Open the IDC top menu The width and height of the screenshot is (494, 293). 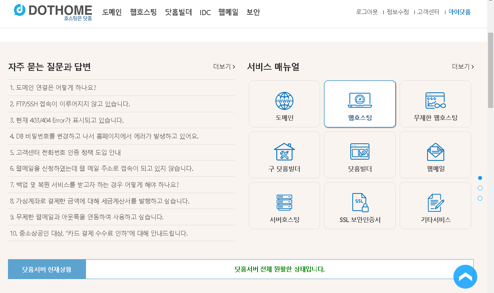click(205, 13)
